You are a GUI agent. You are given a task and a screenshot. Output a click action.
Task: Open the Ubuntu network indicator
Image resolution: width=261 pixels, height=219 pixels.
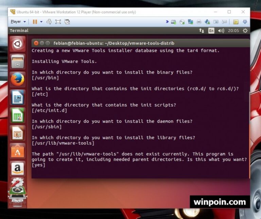click(x=202, y=31)
